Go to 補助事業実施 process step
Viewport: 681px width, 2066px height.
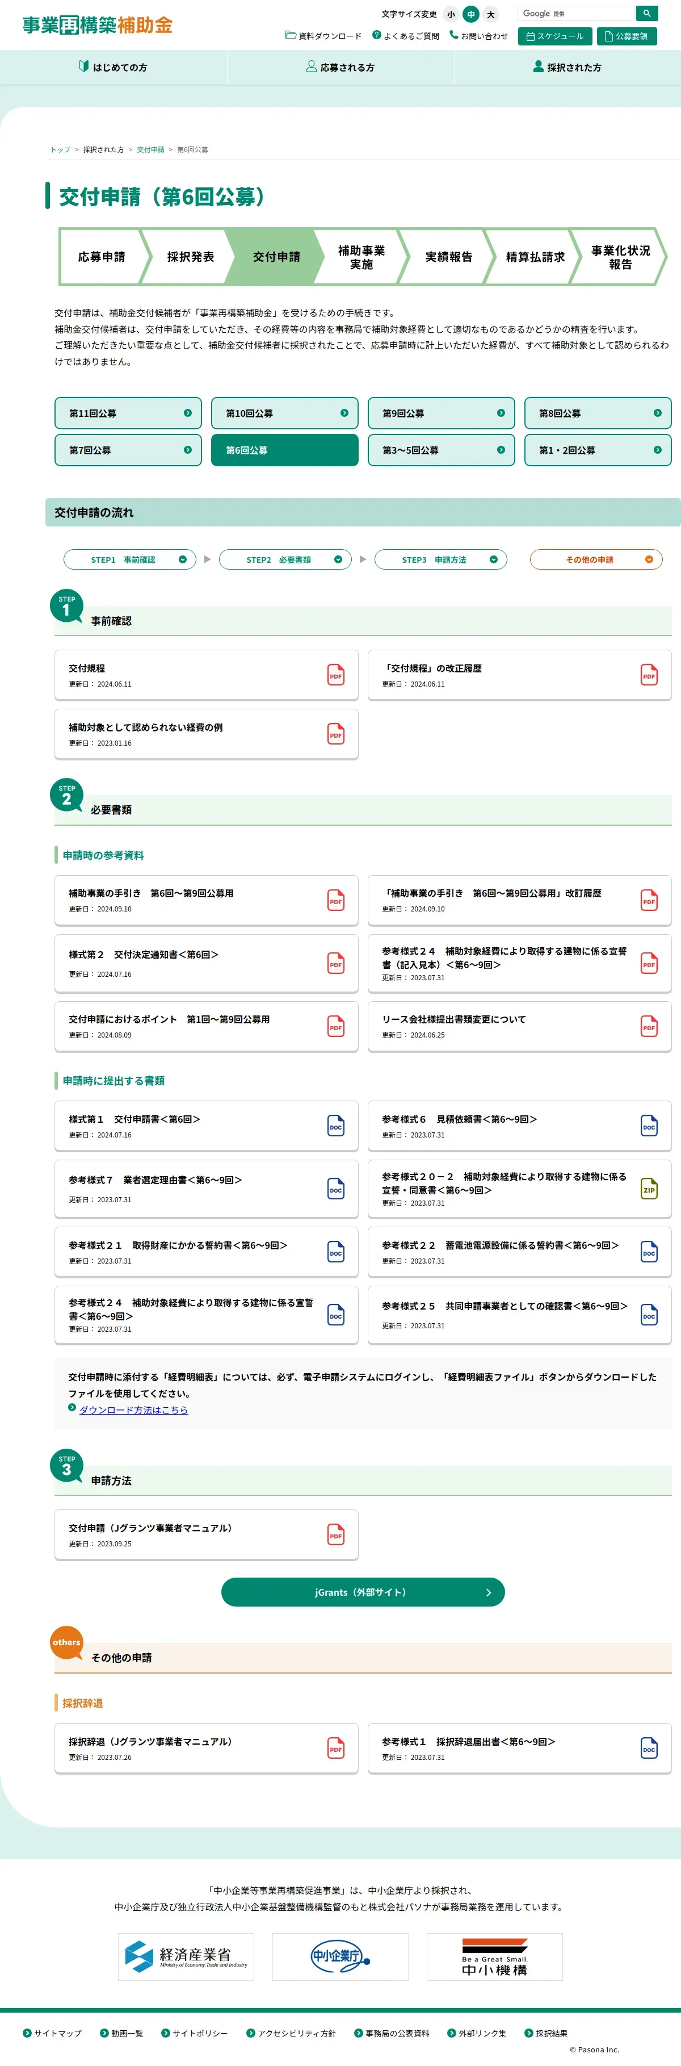tap(361, 257)
